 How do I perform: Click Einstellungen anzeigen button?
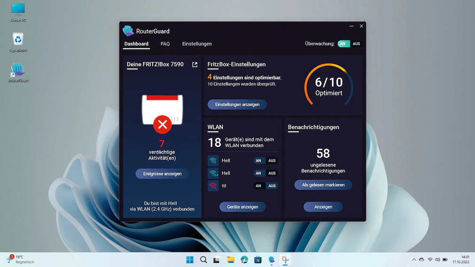coord(237,104)
